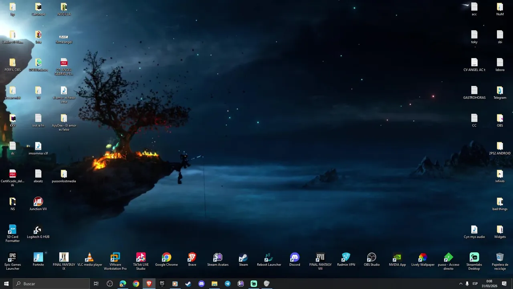This screenshot has height=289, width=513.
Task: Open Streamlabs Desktop shortcut on desktop
Action: [x=474, y=261]
